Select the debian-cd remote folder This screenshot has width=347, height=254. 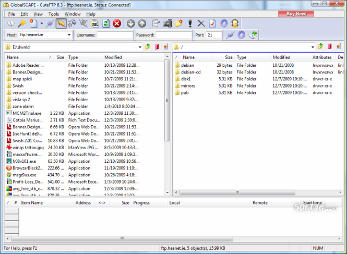pyautogui.click(x=191, y=72)
